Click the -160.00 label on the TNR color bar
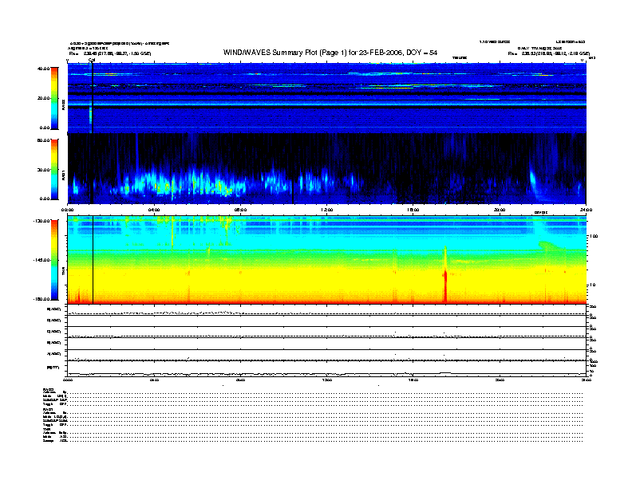The height and width of the screenshot is (488, 632). click(41, 299)
